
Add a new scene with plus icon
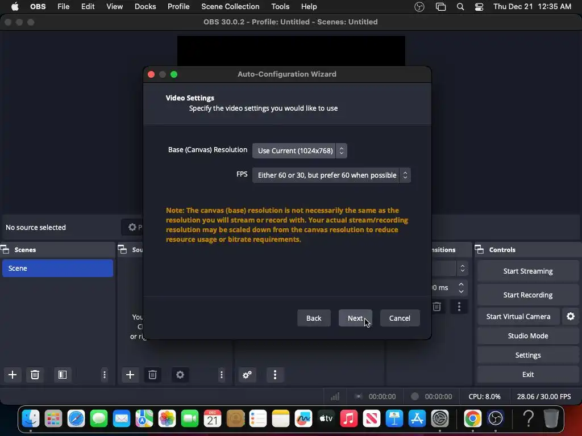pyautogui.click(x=13, y=375)
